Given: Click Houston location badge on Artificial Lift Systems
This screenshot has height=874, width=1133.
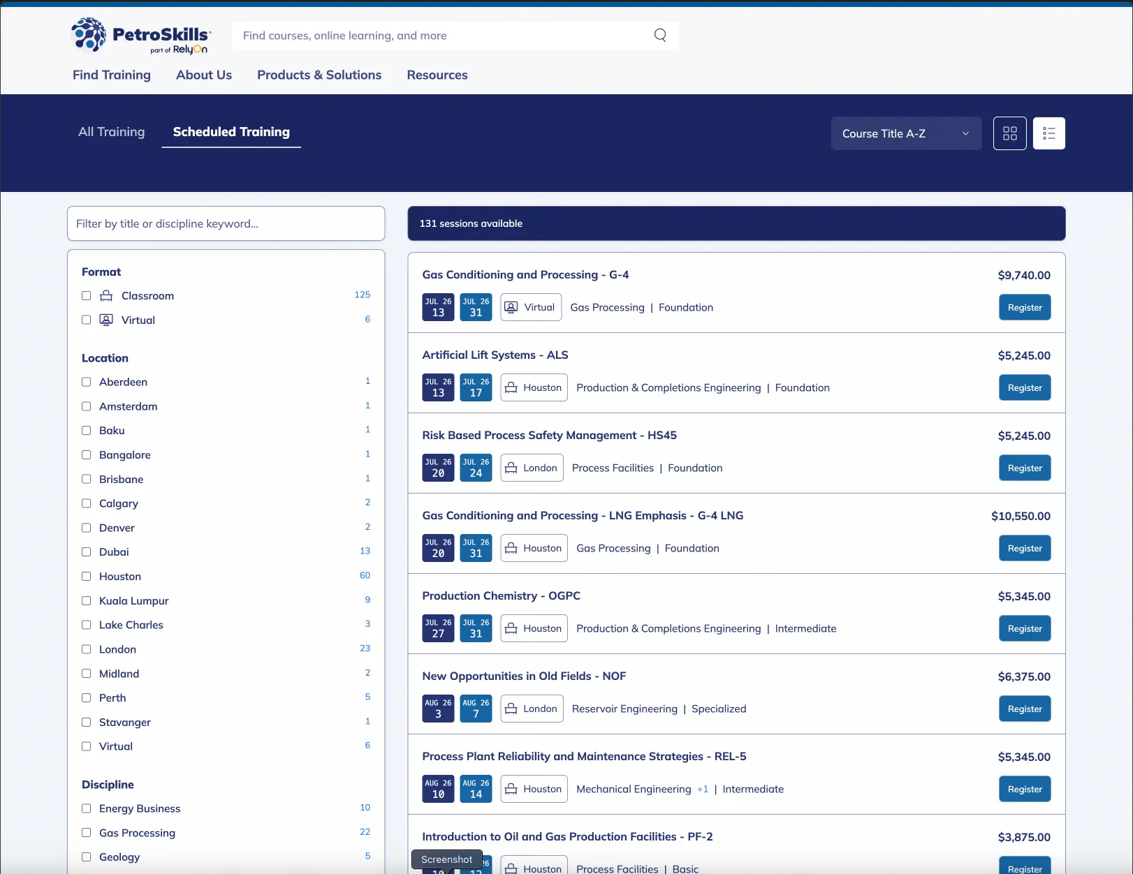Looking at the screenshot, I should [534, 387].
